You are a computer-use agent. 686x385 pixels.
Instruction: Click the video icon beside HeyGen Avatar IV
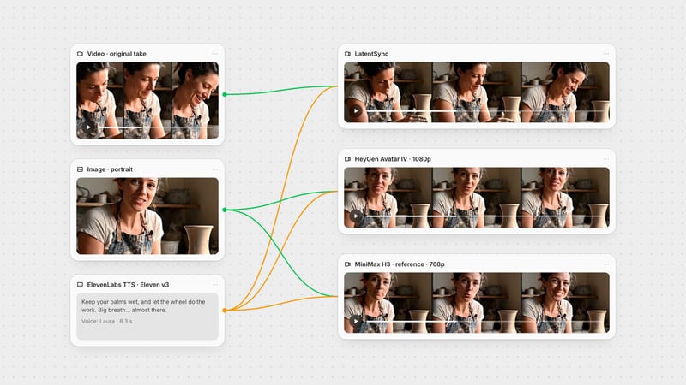[348, 159]
